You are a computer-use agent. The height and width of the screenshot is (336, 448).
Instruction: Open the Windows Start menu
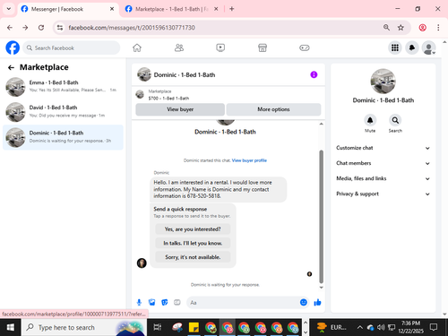click(x=10, y=327)
